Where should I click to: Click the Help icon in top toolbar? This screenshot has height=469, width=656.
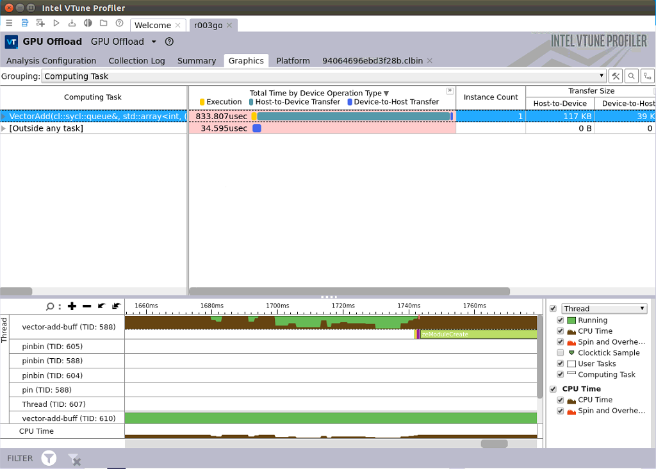click(x=119, y=23)
